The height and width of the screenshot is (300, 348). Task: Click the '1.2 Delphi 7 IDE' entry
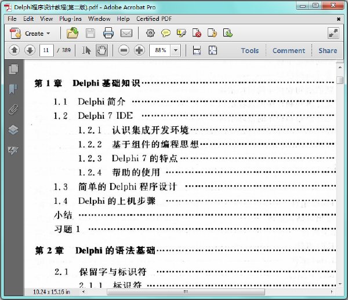(93, 116)
